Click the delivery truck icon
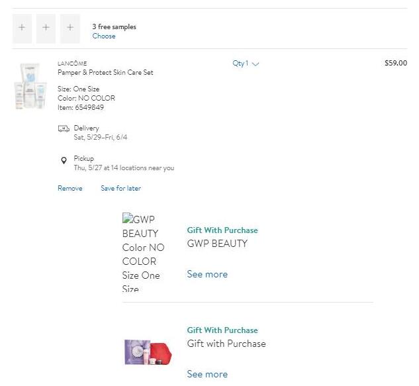Viewport: 419px width, 386px height. click(x=64, y=129)
